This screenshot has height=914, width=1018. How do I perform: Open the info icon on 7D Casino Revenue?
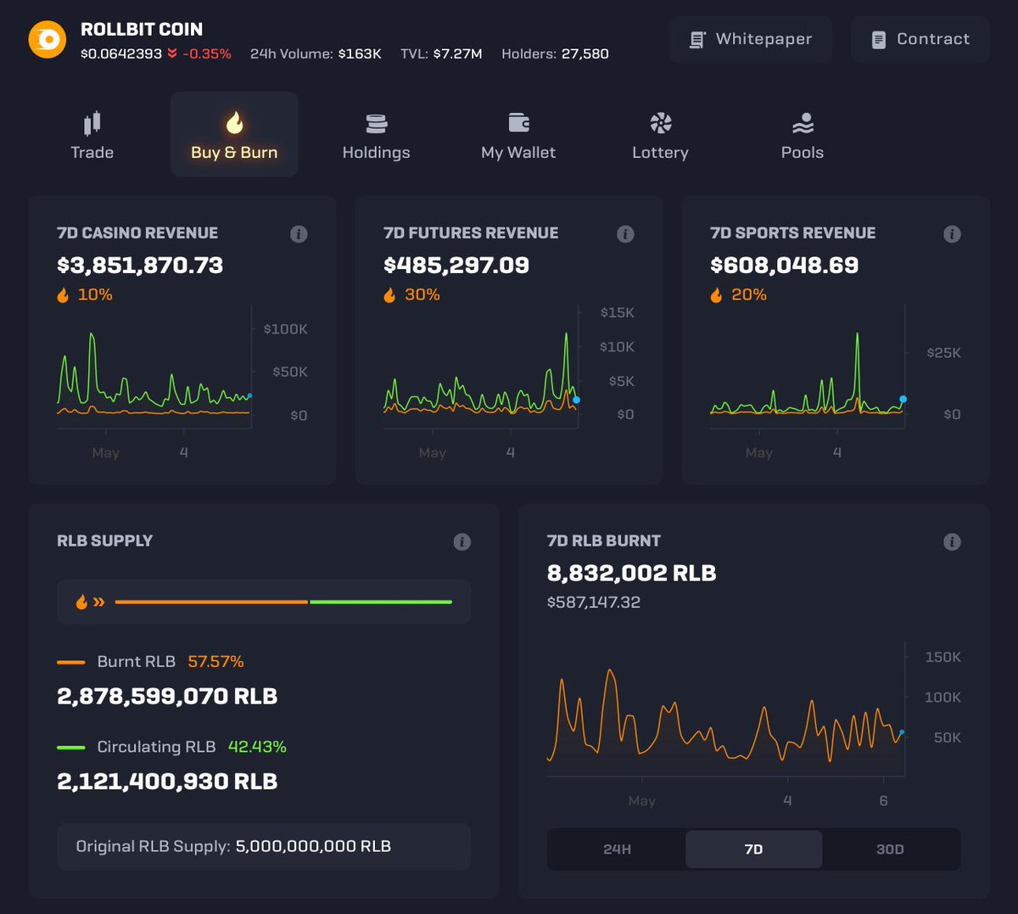click(x=299, y=233)
